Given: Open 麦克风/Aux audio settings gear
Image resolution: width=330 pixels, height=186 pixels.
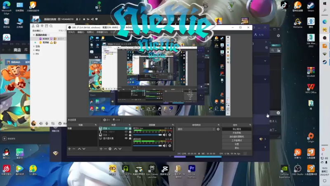Looking at the screenshot, I should click(170, 135).
